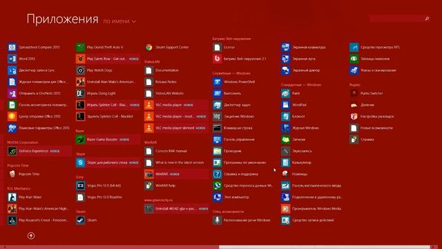Select 'WinRAR help' entry
442x249 pixels.
(160, 185)
